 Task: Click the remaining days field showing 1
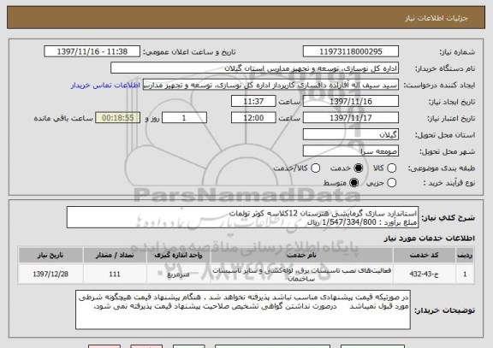click(184, 118)
